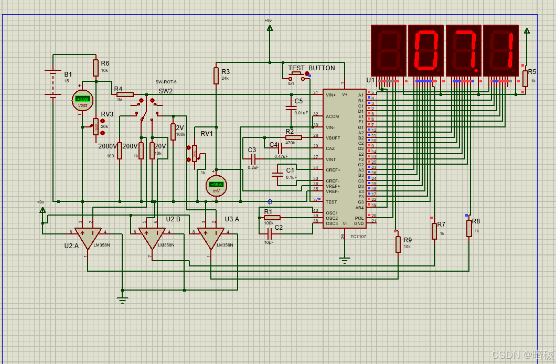Viewport: 556px width, 364px height.
Task: Select op-amp U2:A triangle
Action: pyautogui.click(x=88, y=239)
